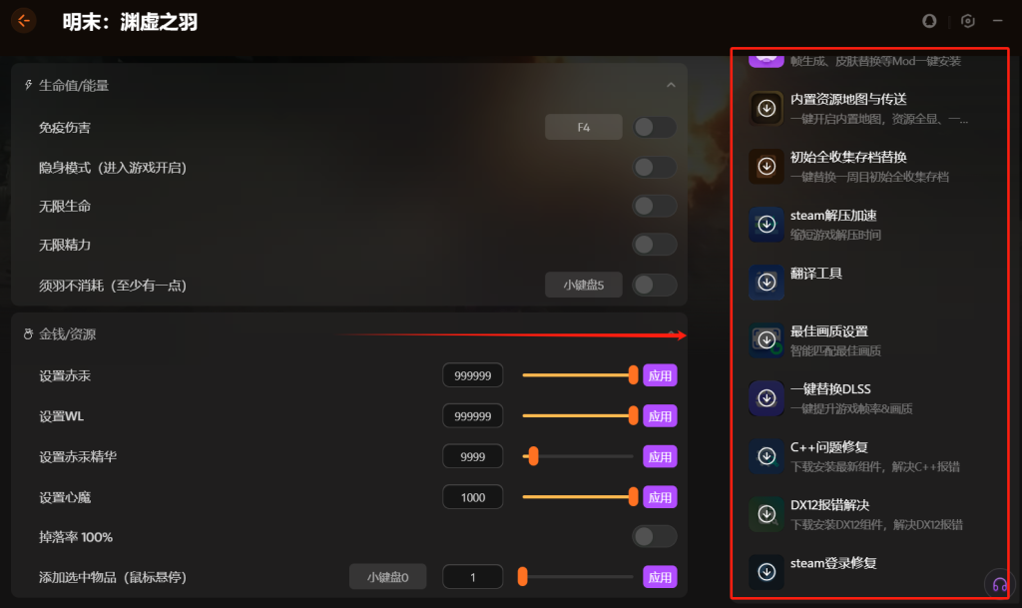Viewport: 1022px width, 608px height.
Task: Open the settings hexagon icon in title bar
Action: tap(968, 21)
